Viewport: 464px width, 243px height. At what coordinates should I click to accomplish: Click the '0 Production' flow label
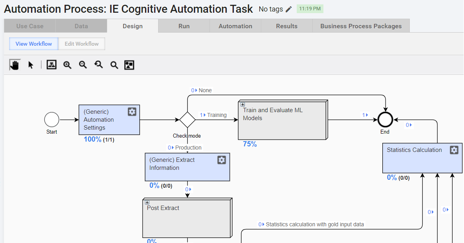coord(185,148)
